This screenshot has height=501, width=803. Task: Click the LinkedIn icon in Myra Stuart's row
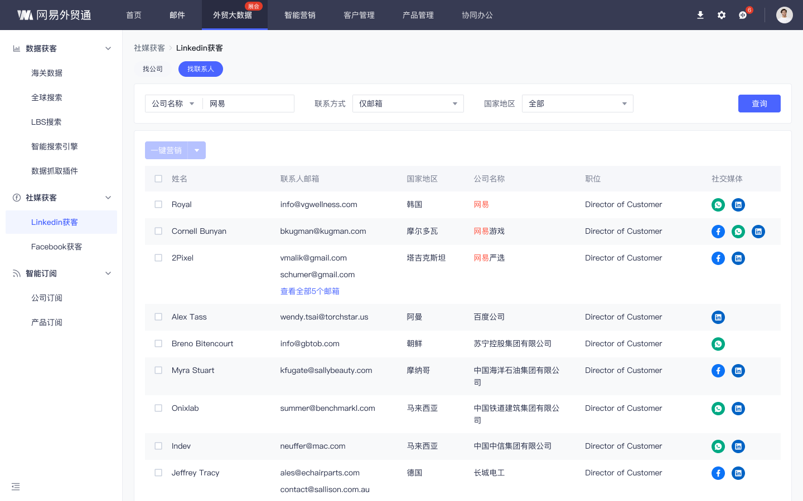tap(738, 371)
